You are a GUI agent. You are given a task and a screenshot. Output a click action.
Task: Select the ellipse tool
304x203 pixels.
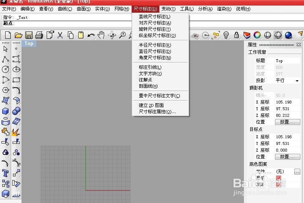[16, 69]
